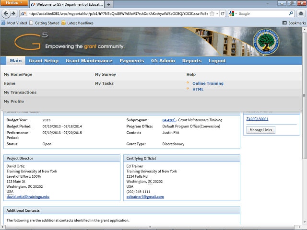The width and height of the screenshot is (307, 230).
Task: Click the Department of Education seal
Action: coord(266,42)
